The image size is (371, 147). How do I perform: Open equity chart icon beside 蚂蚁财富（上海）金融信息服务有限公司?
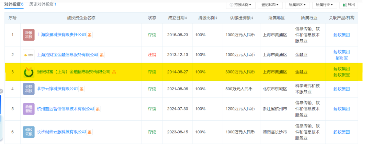coord(114,72)
